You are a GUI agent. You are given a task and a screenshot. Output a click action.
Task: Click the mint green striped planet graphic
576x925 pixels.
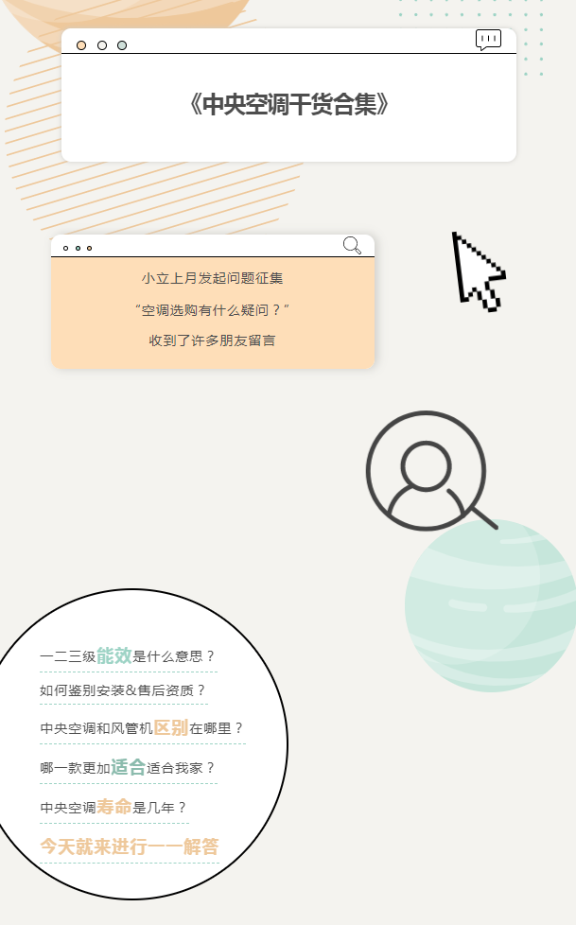pos(491,605)
